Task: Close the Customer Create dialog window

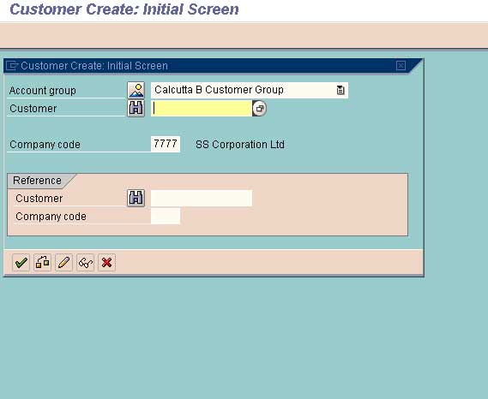Action: (401, 66)
